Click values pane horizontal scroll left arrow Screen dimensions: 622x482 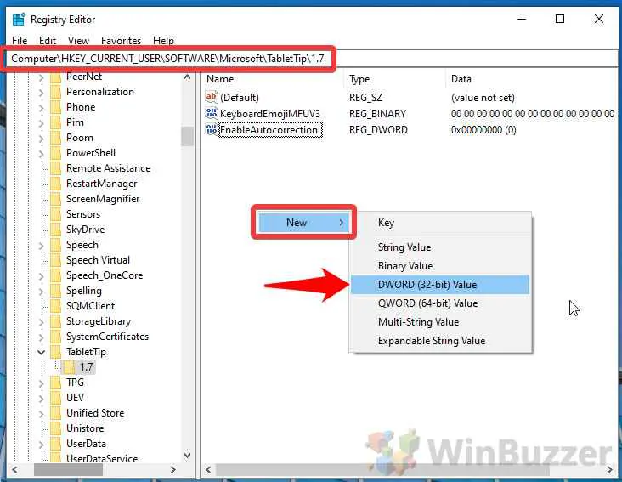point(208,470)
